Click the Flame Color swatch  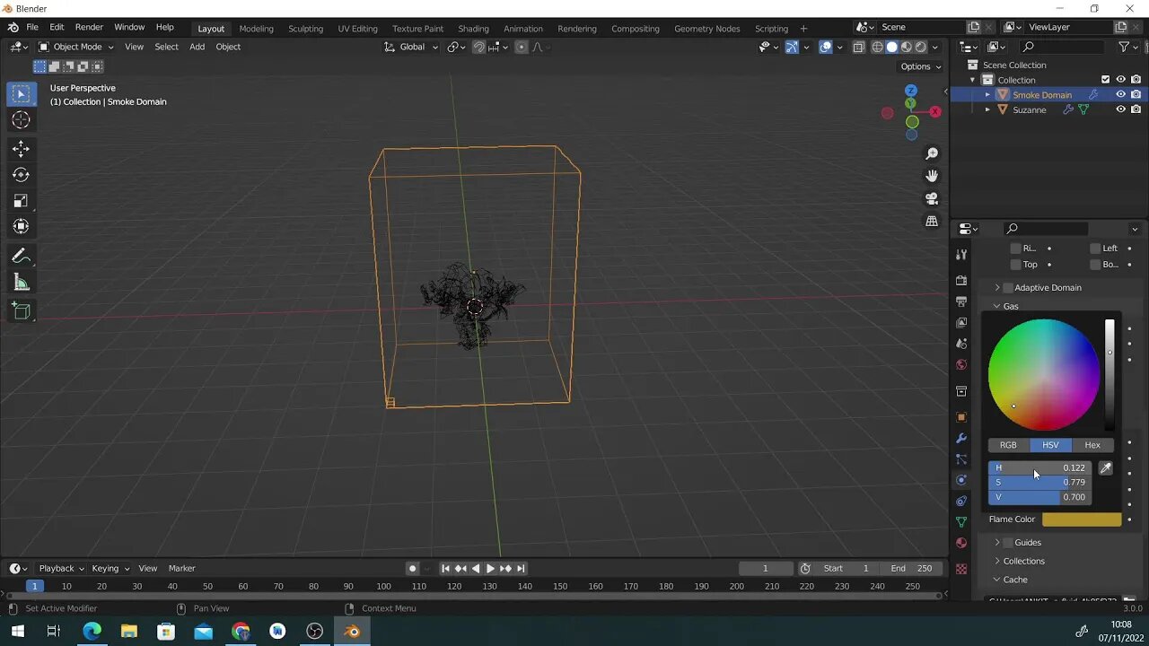point(1082,519)
